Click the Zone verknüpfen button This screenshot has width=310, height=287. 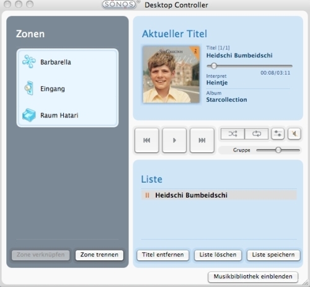[41, 255]
